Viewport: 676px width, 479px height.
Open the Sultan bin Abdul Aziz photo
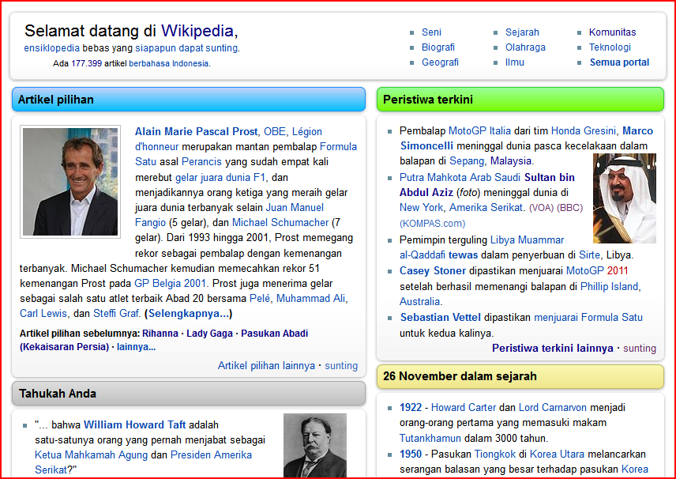(x=624, y=198)
